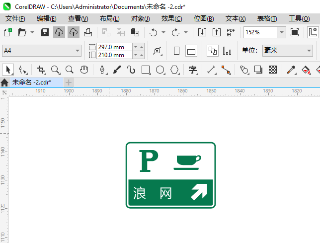
Task: Select the Shape node editing tool
Action: pos(22,70)
